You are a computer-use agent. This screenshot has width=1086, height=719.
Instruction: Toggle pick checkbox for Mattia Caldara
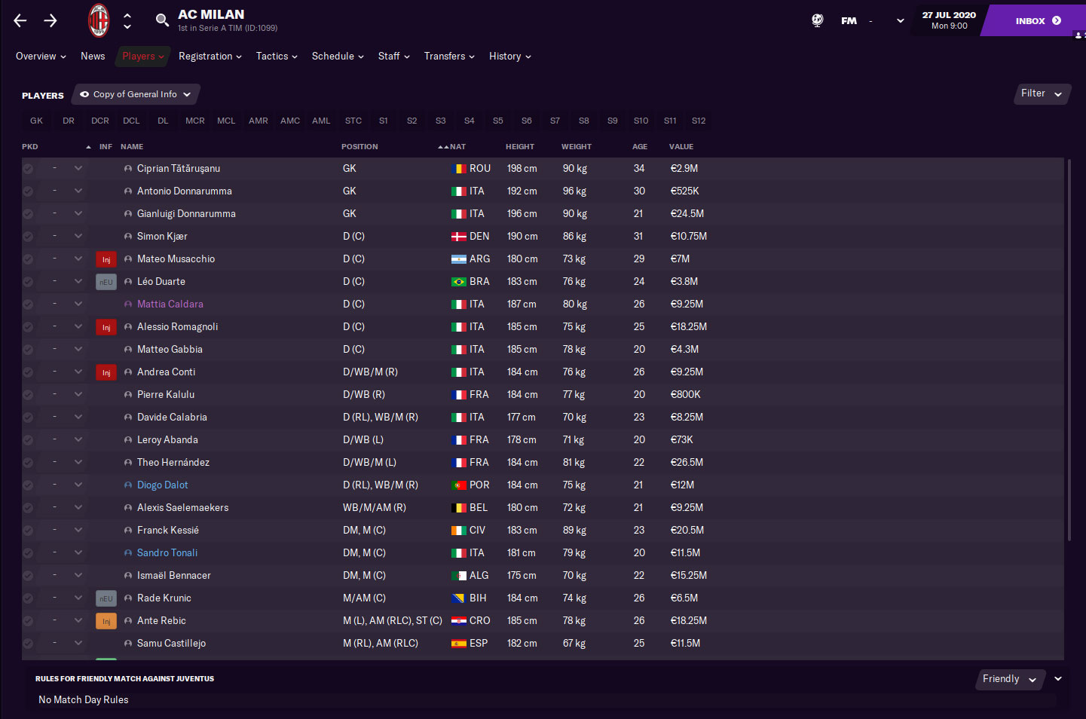tap(28, 304)
